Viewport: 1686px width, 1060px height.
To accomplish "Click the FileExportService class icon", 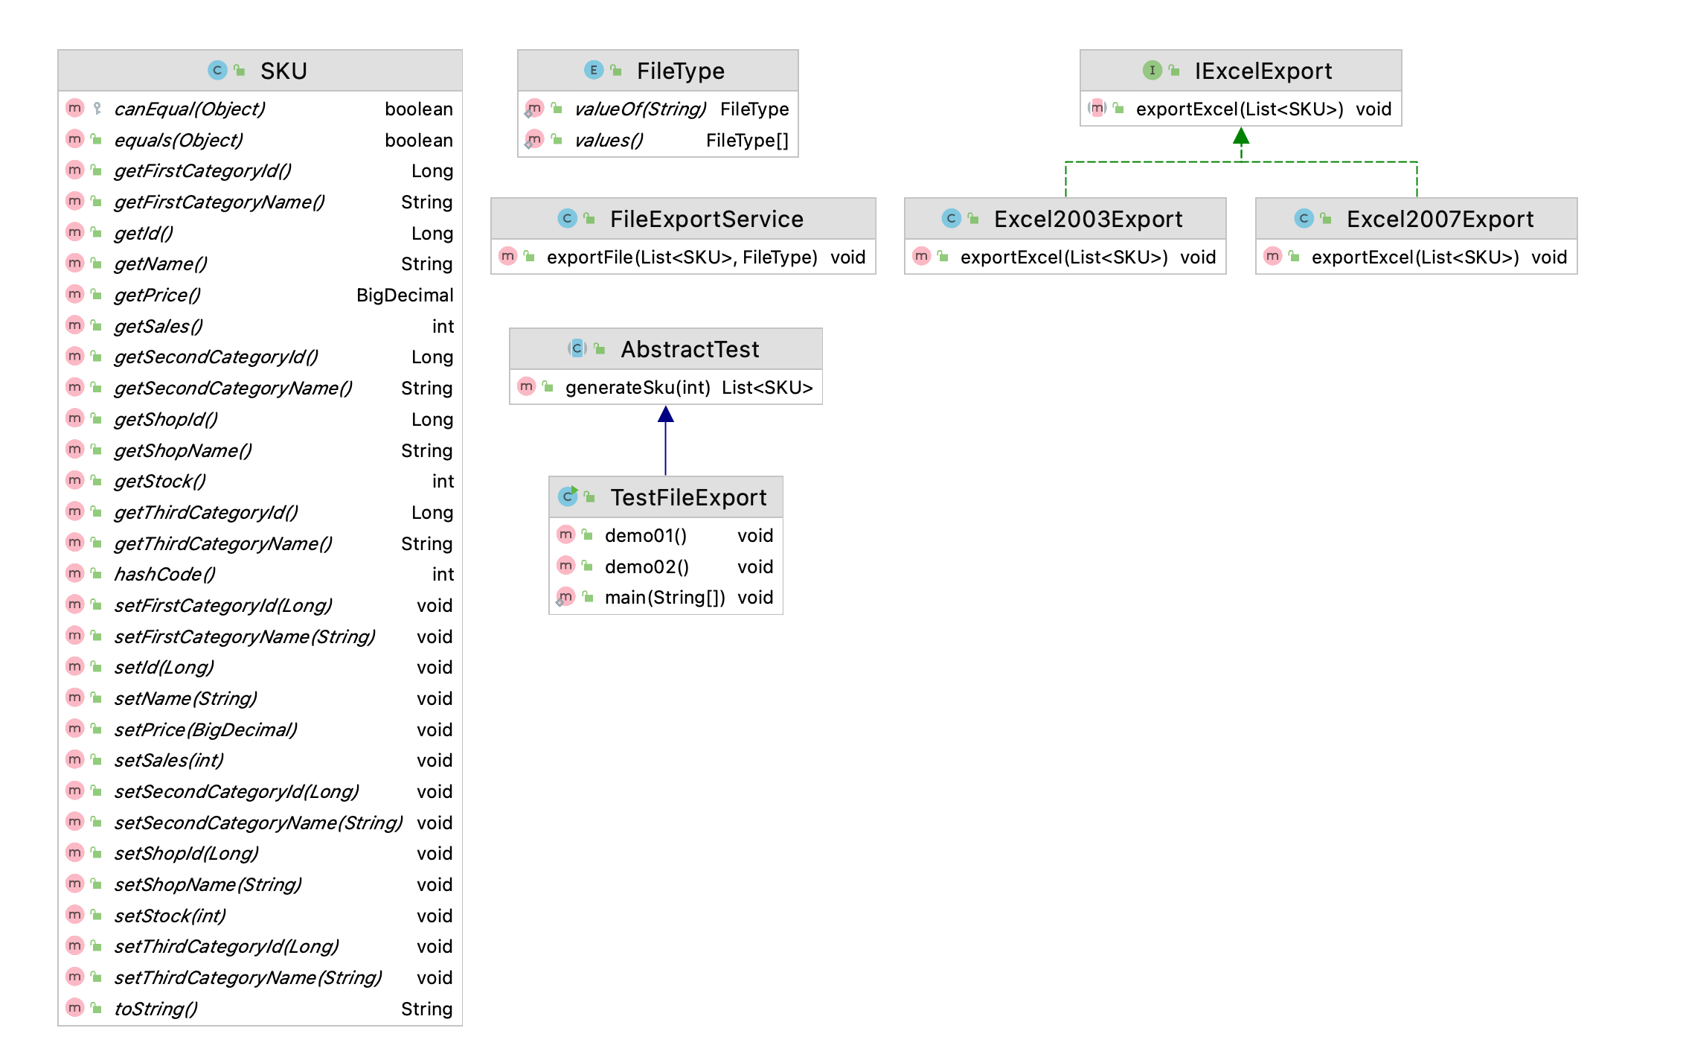I will pyautogui.click(x=567, y=219).
